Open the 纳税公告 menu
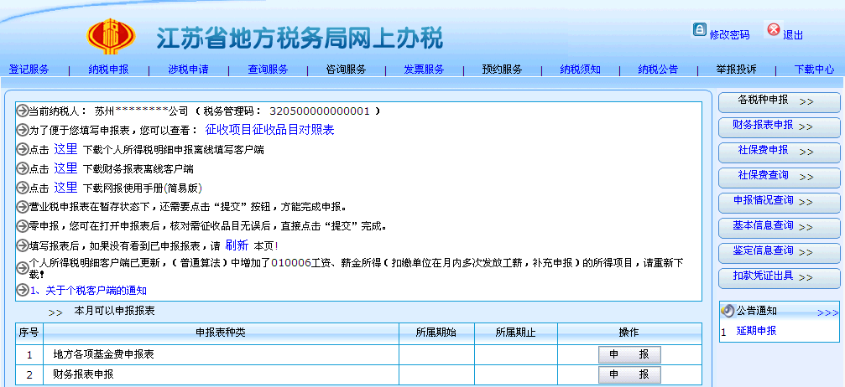Screen dimensions: 845x387 click(x=658, y=69)
